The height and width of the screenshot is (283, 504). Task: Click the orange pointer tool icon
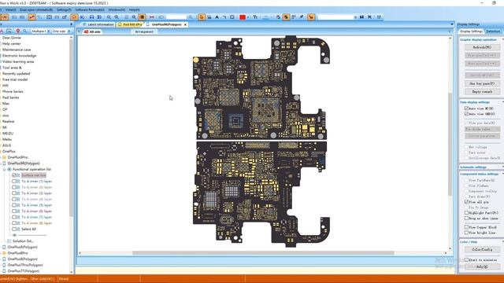(x=202, y=17)
